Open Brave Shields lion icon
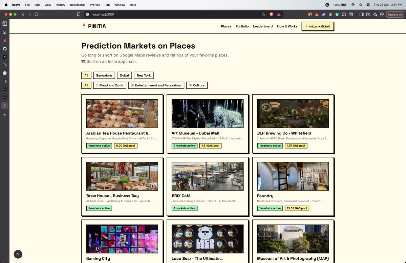This screenshot has width=406, height=263. [x=271, y=15]
